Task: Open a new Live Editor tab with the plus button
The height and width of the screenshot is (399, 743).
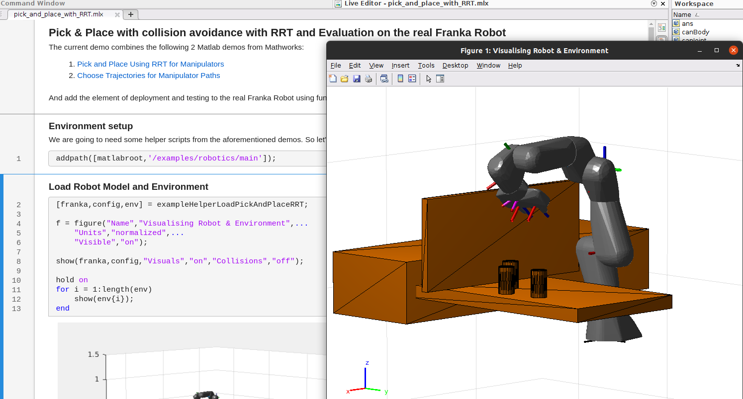Action: tap(130, 14)
